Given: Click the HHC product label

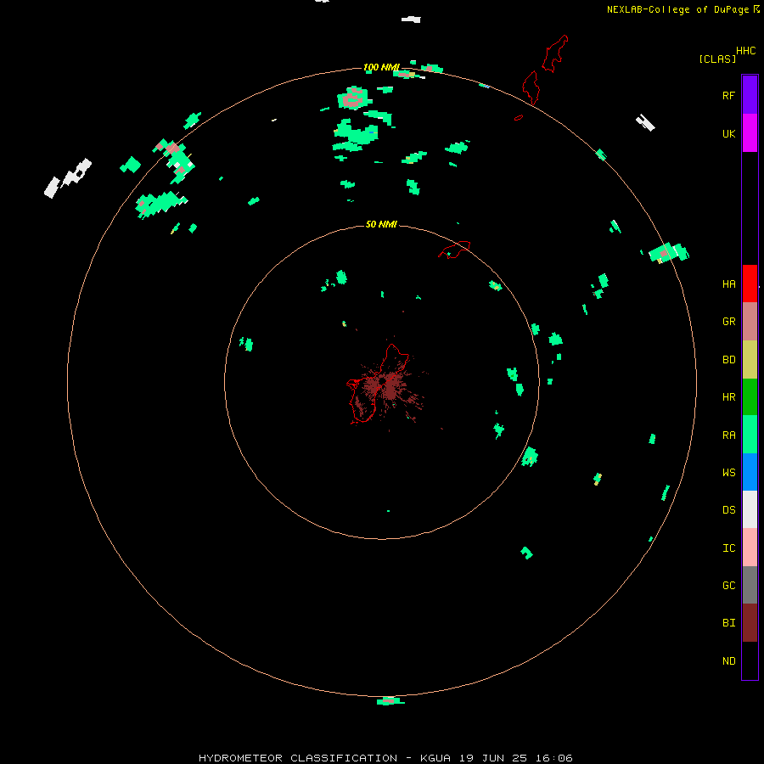Looking at the screenshot, I should [745, 51].
